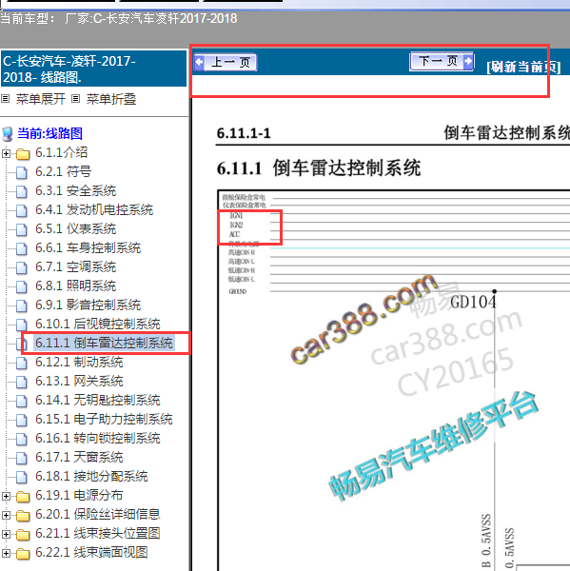The height and width of the screenshot is (571, 570).
Task: Click the page icon of 6.7.1 空调系统
Action: point(22,267)
